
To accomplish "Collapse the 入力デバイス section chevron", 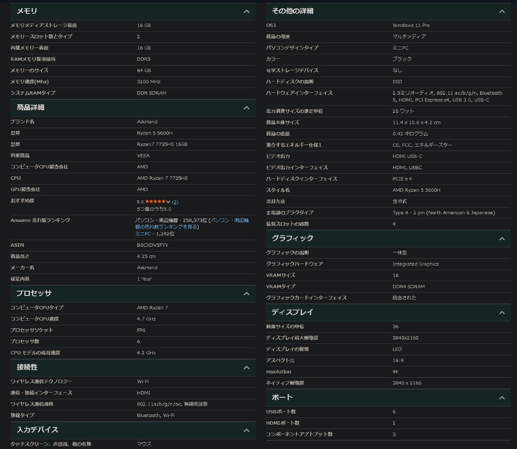I will (247, 430).
